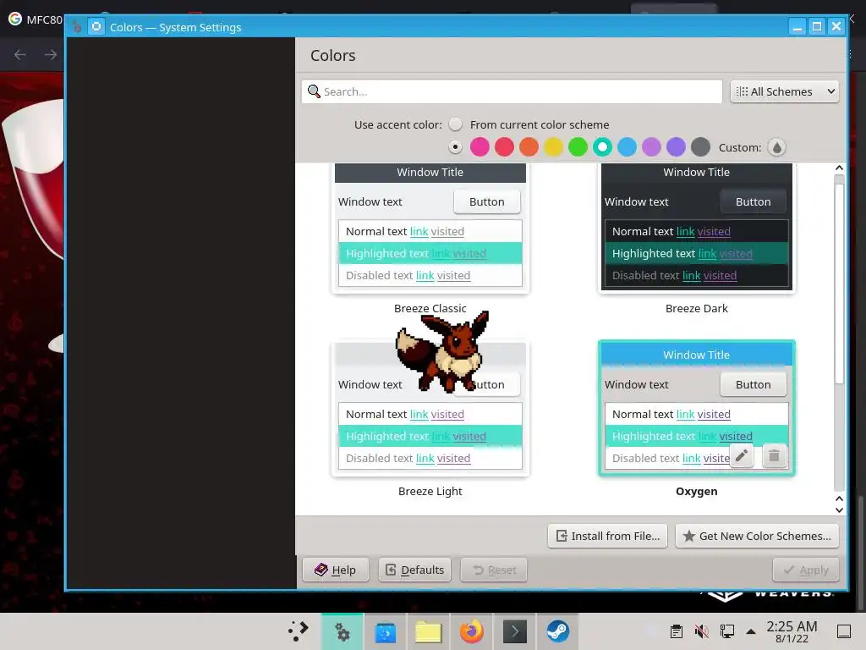Choose the teal accent color

point(602,147)
